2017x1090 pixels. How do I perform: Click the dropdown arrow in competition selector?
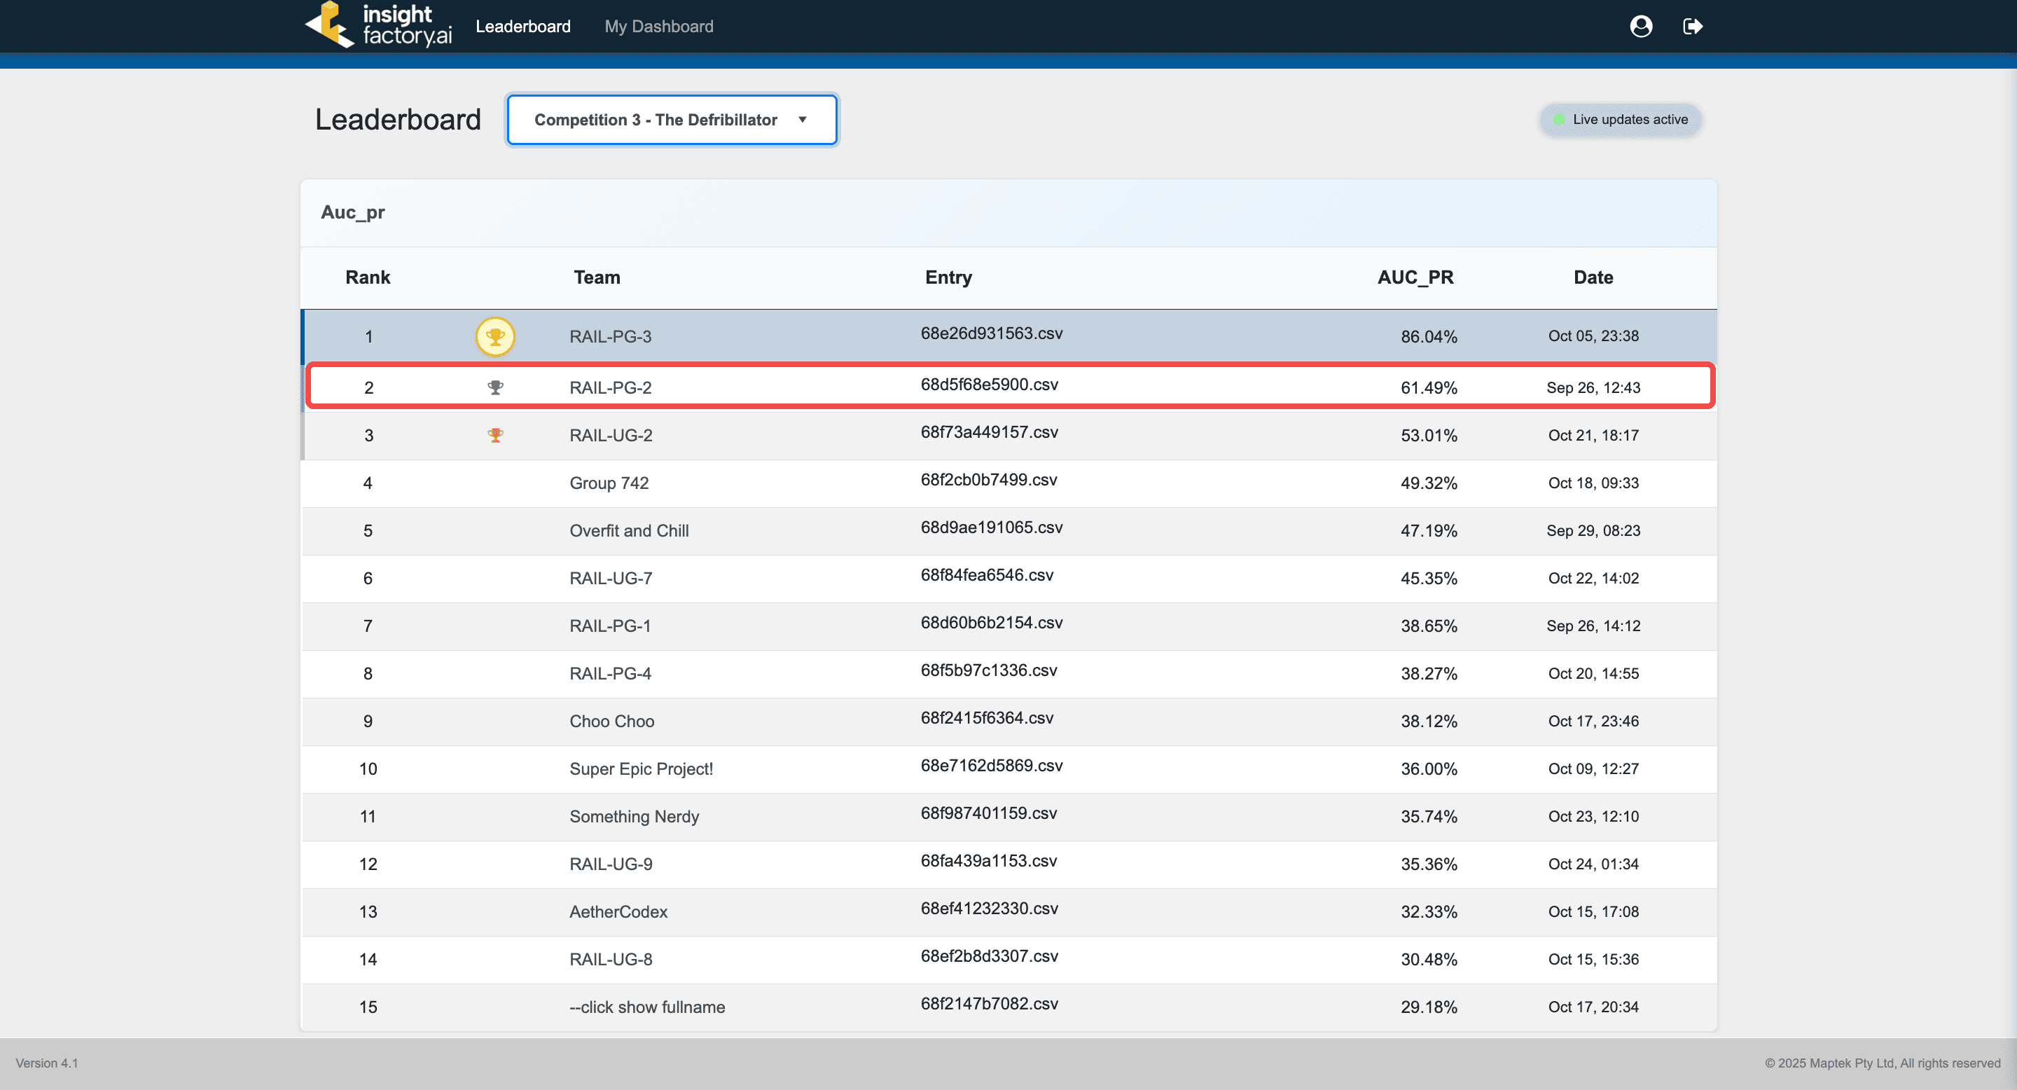(802, 120)
